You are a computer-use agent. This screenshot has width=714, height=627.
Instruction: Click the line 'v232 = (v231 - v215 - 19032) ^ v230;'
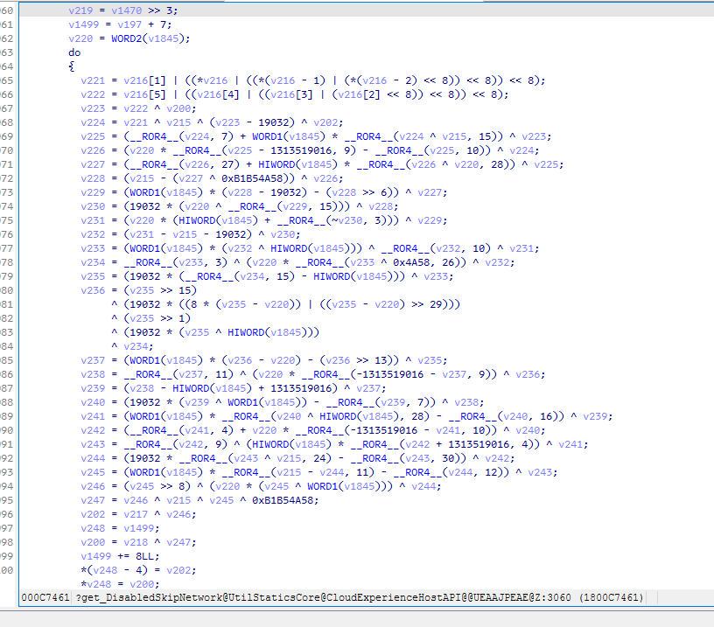191,234
